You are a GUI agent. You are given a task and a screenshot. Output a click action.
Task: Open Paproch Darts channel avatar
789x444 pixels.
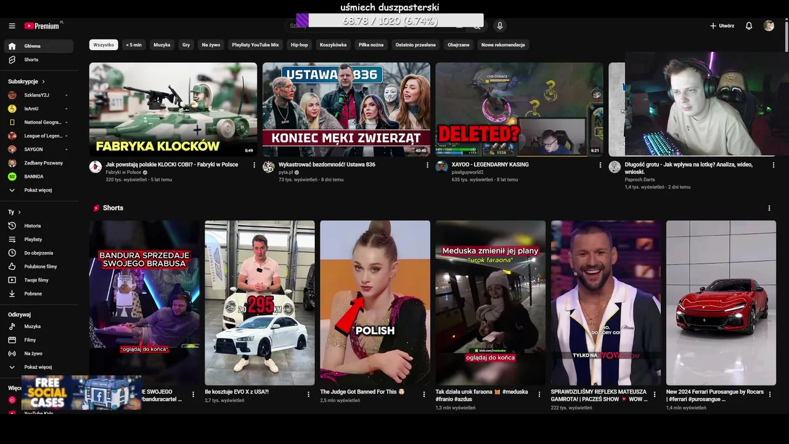click(615, 166)
